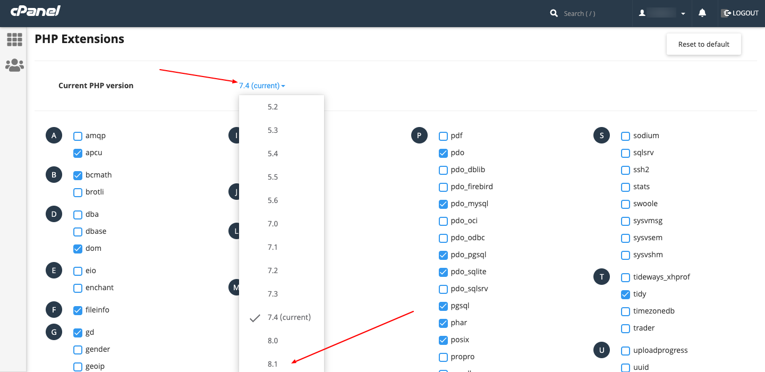Click the Reset to default button

click(x=703, y=44)
